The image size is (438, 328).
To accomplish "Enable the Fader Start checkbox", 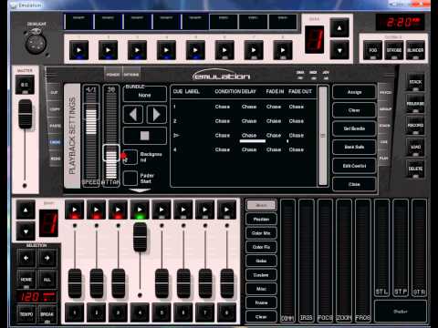I will pos(130,179).
